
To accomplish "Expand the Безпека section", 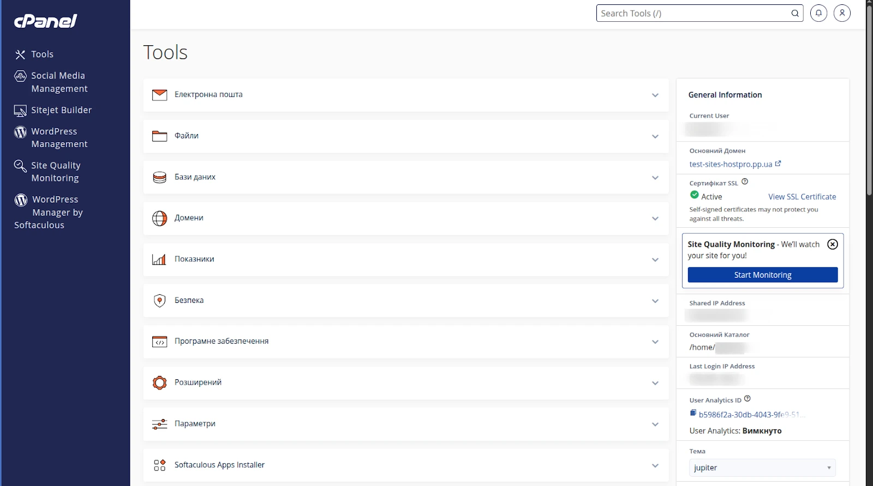I will pos(655,301).
